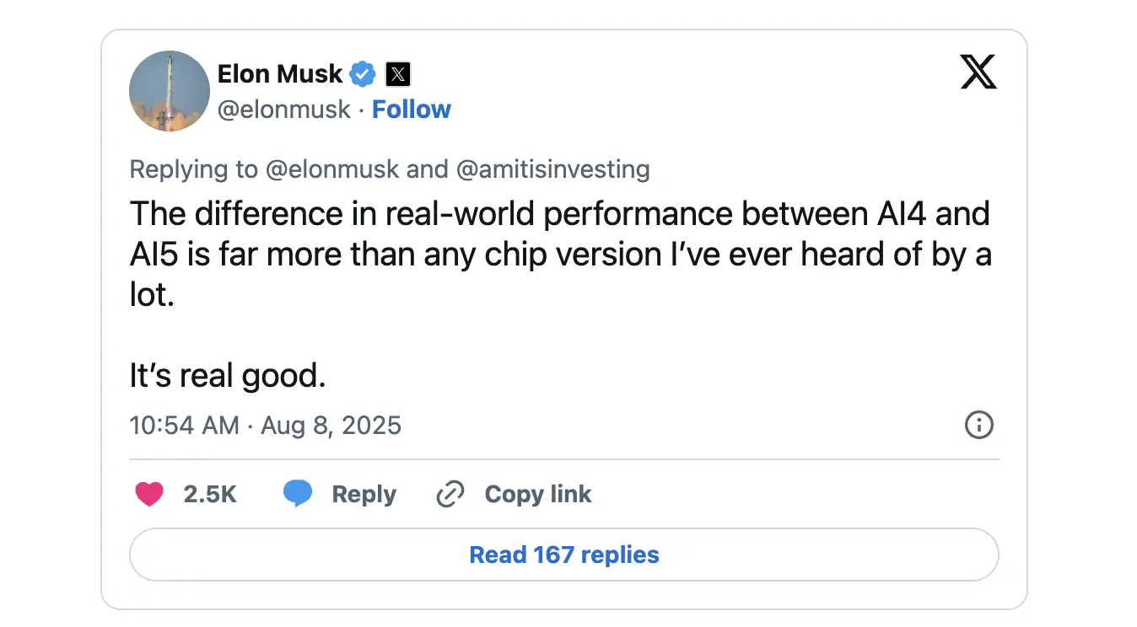Click @elonmusk in the Replying to line

click(332, 169)
